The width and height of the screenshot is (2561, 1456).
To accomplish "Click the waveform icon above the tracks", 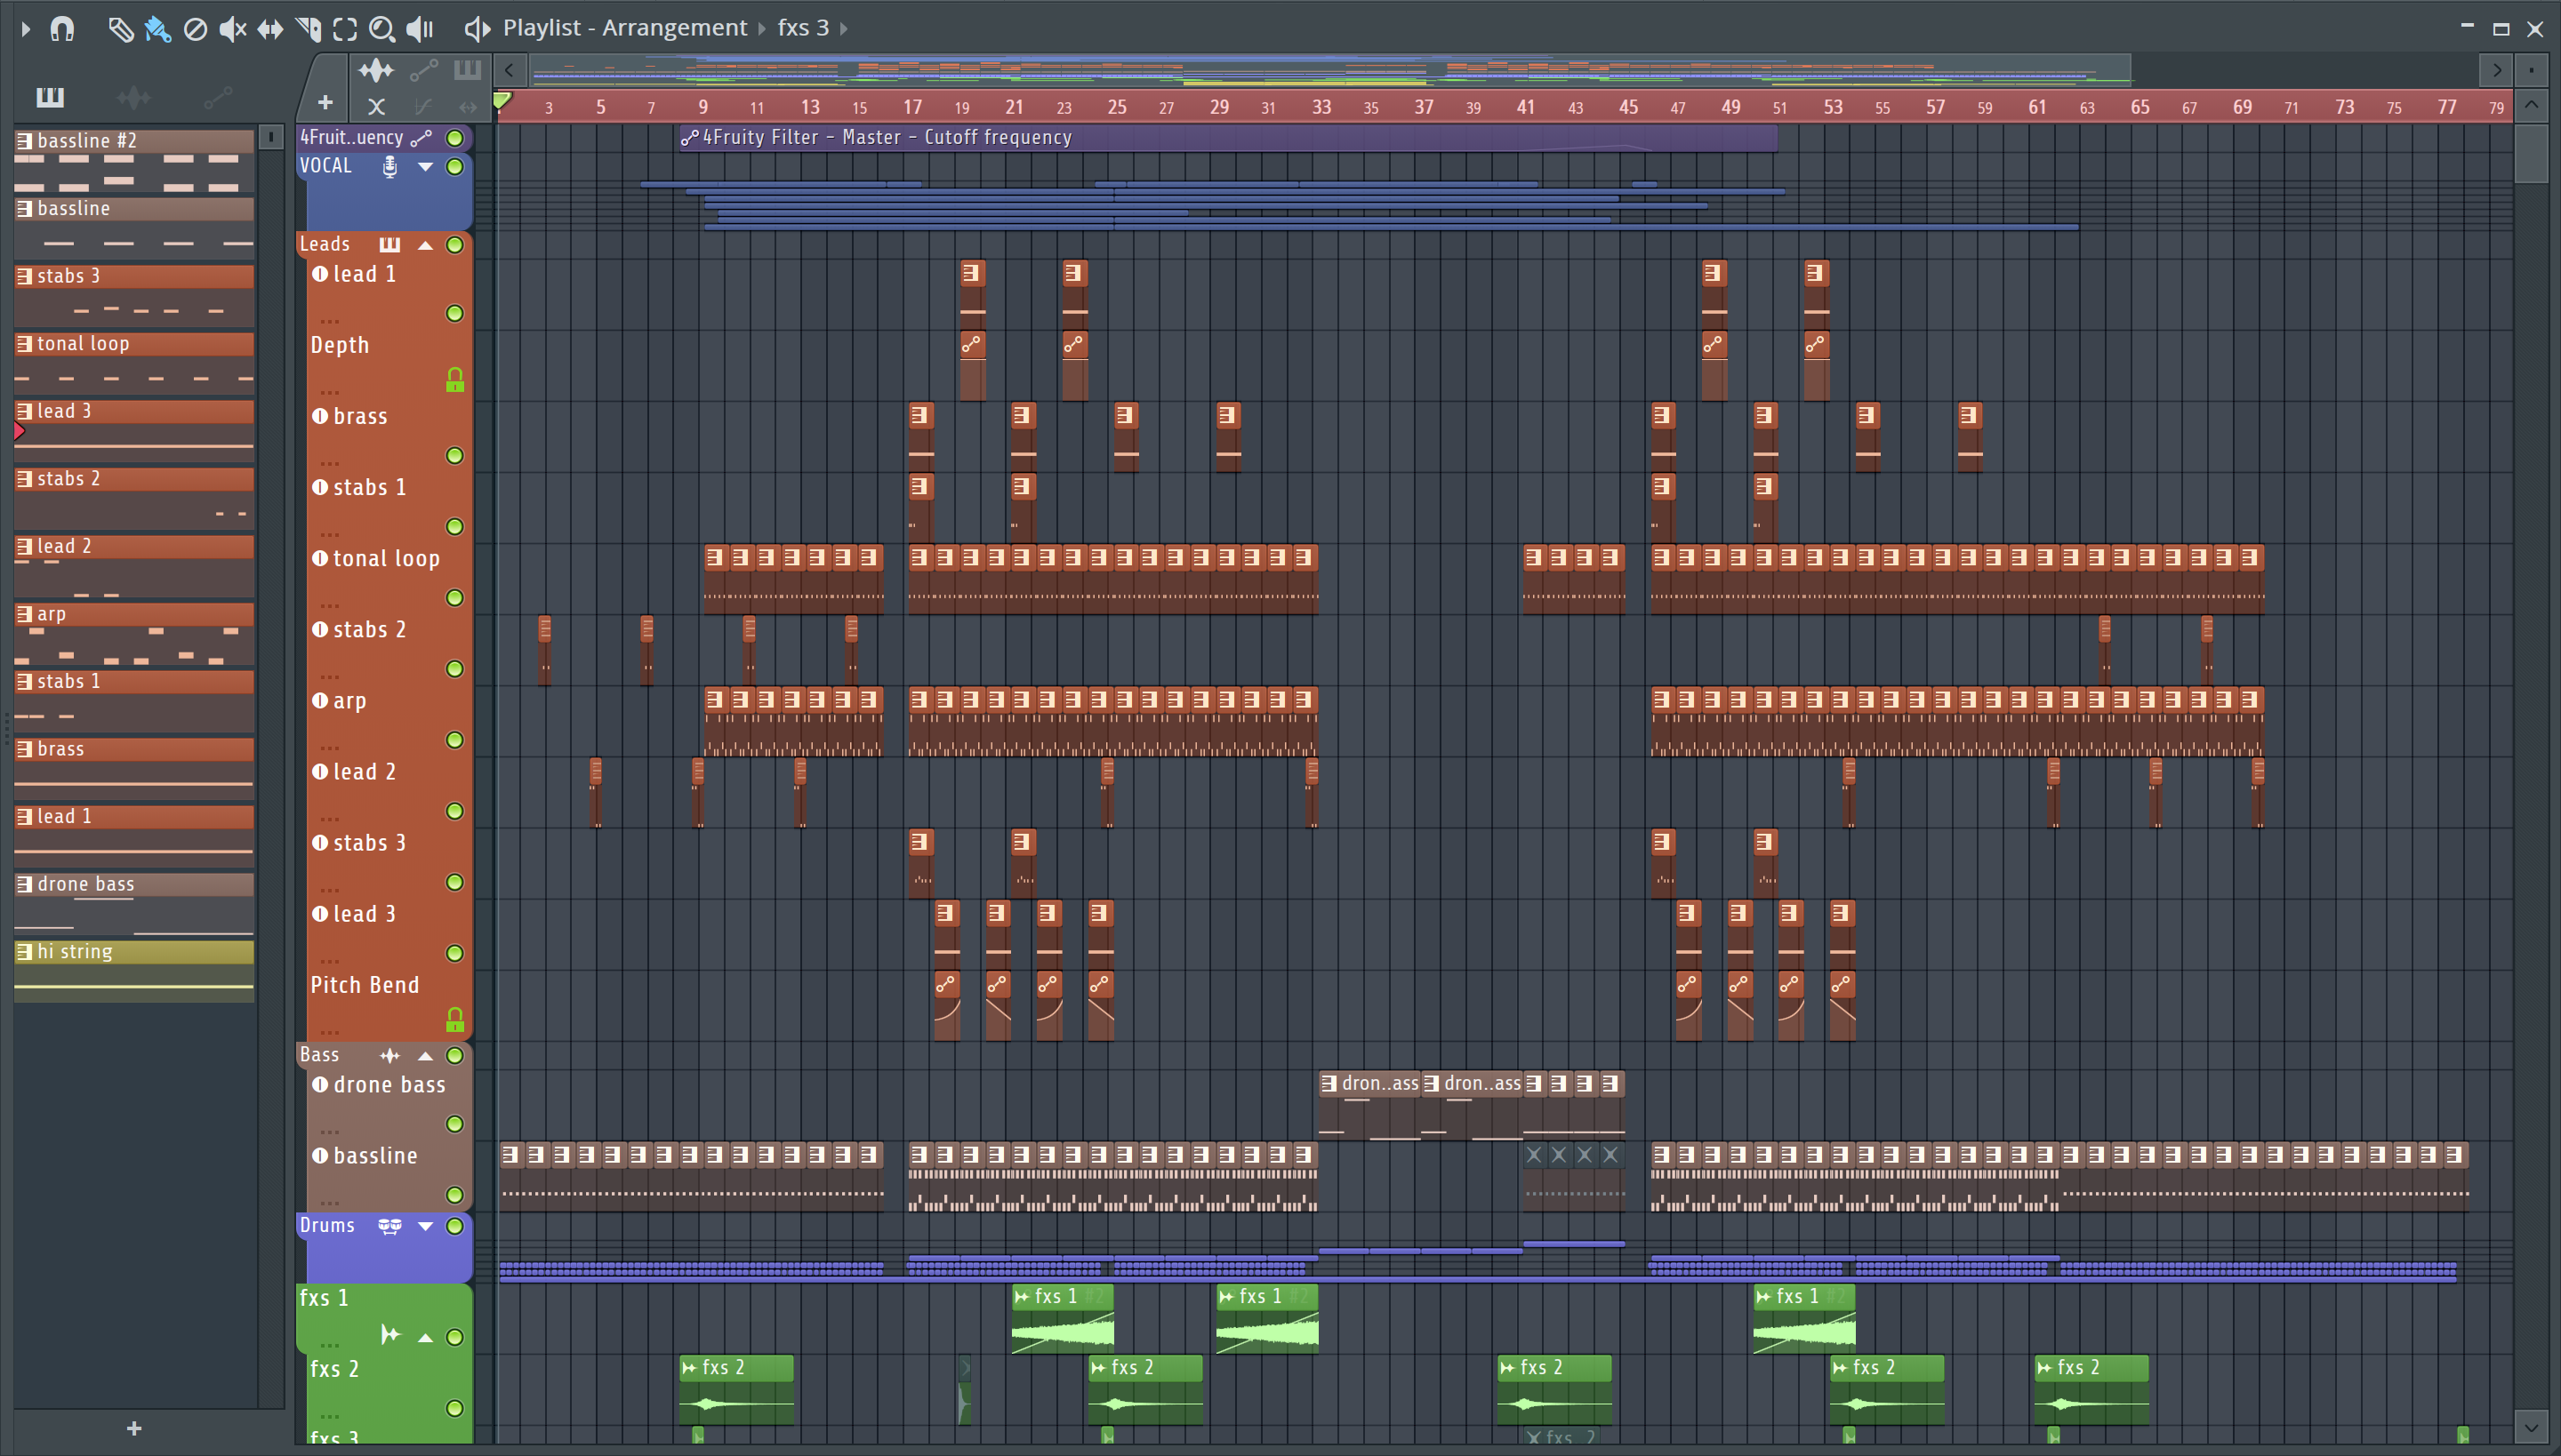I will [376, 70].
